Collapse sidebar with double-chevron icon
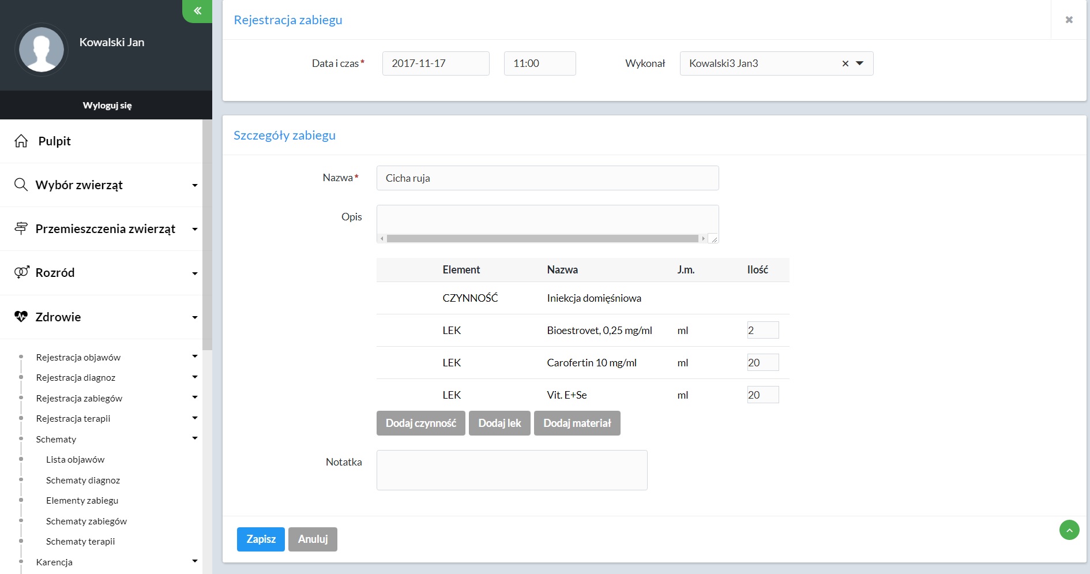Viewport: 1090px width, 574px height. (197, 11)
